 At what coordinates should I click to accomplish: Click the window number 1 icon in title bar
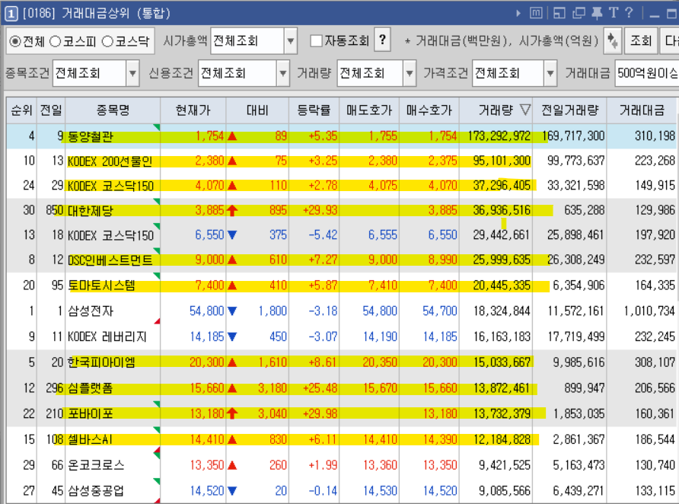pos(11,14)
